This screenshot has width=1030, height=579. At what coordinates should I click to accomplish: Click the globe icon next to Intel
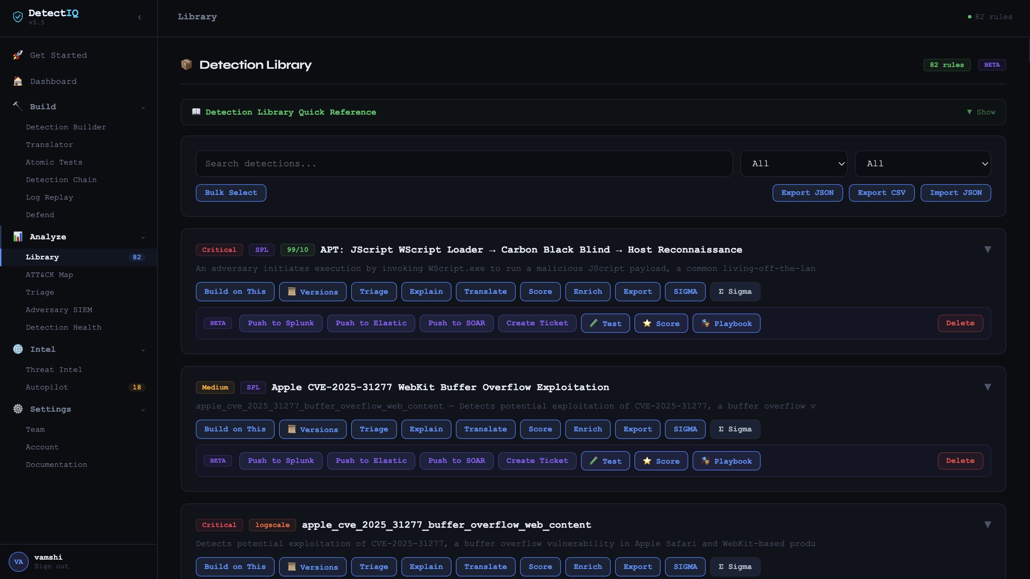[x=18, y=349]
